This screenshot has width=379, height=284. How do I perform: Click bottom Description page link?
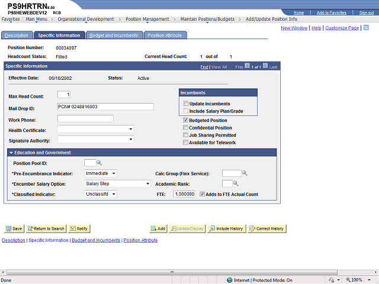13,240
